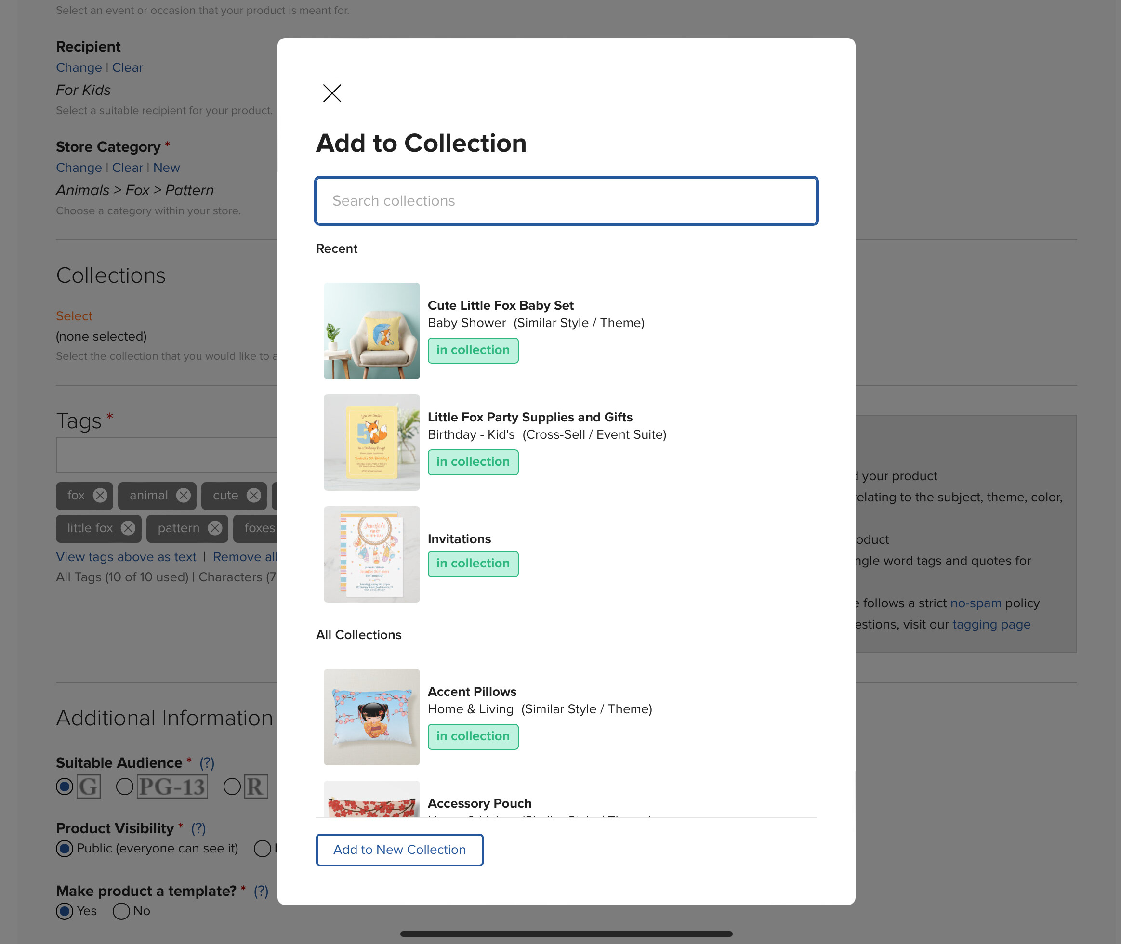Select Public product visibility
The image size is (1121, 944).
click(64, 848)
